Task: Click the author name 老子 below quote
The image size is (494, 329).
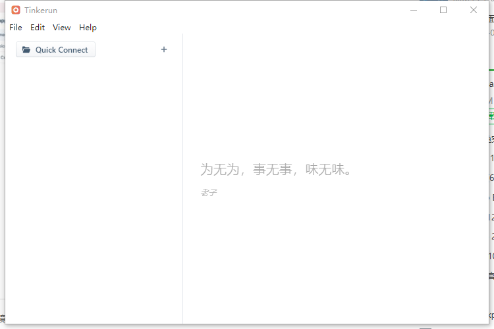Action: tap(209, 193)
